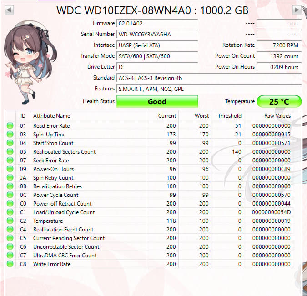Select UltraDMA CRC Error Count attribute name
This screenshot has width=307, height=296.
65,255
